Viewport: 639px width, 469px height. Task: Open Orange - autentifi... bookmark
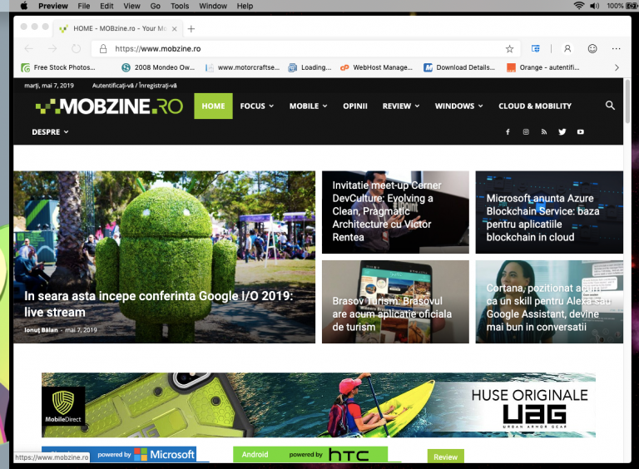pyautogui.click(x=543, y=67)
